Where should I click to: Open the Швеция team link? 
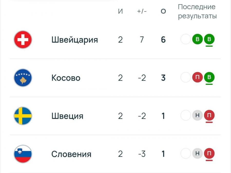68,116
